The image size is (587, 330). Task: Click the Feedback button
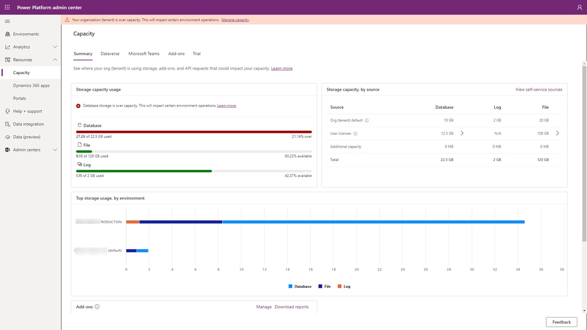[x=561, y=322]
